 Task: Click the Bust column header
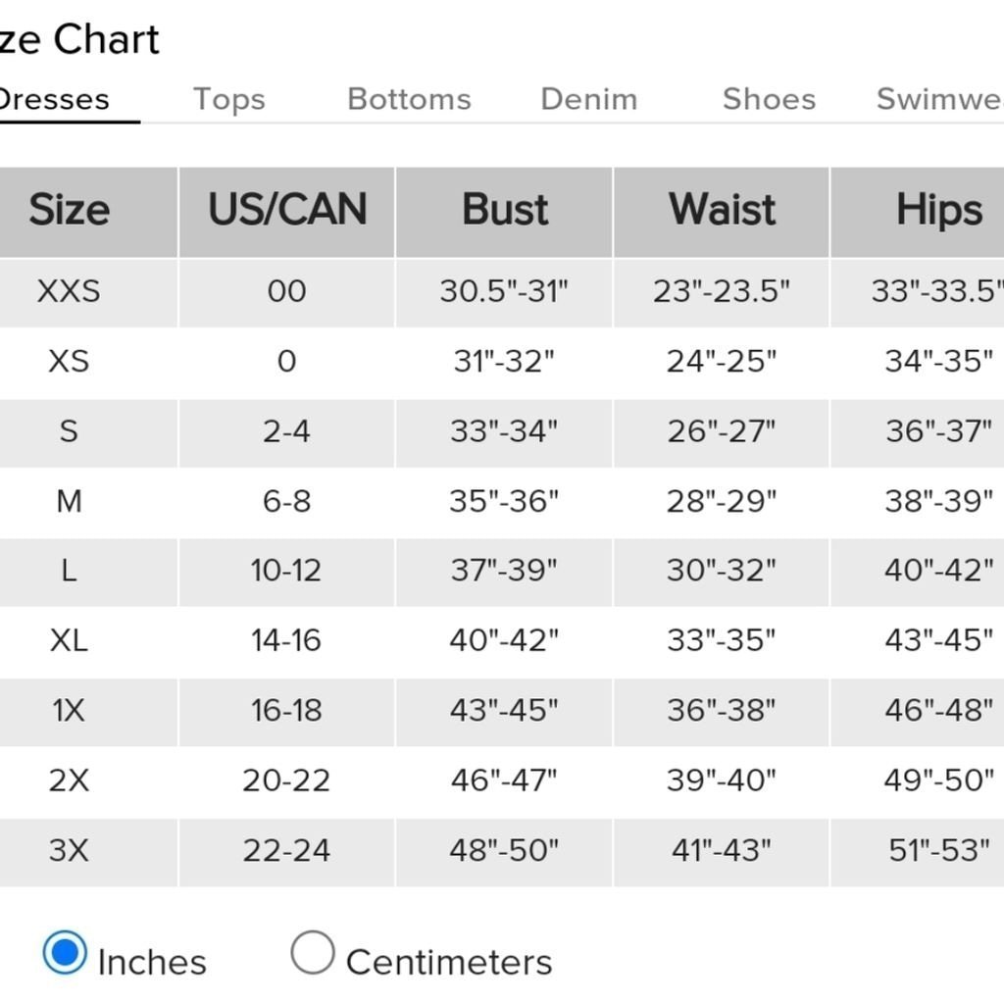click(505, 210)
